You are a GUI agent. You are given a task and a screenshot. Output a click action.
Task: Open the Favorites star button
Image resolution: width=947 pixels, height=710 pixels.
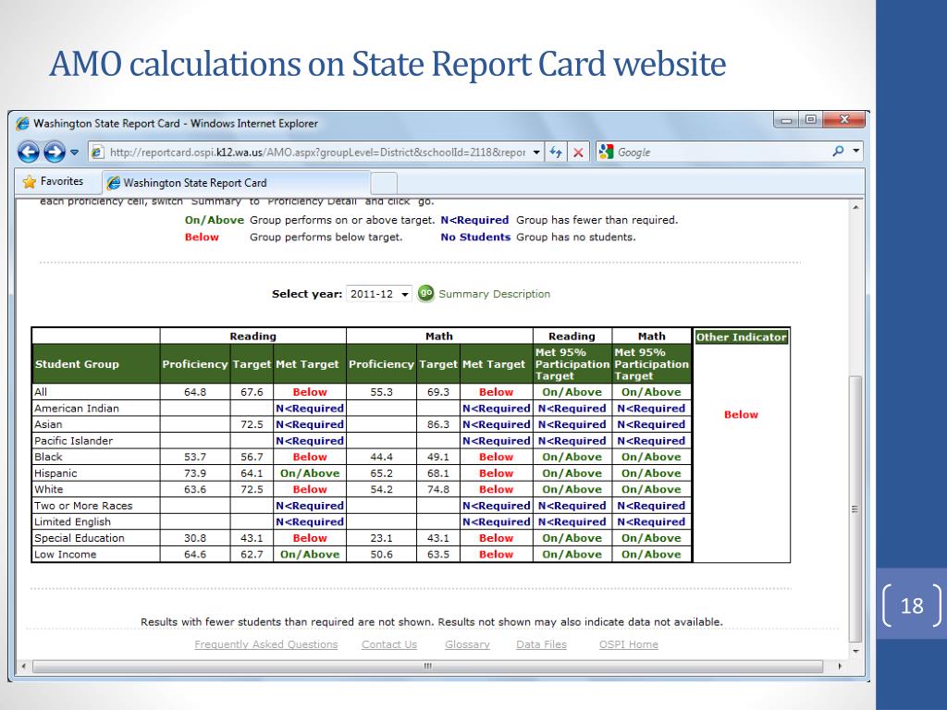coord(53,181)
